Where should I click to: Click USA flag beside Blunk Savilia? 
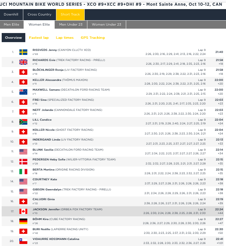23,152
